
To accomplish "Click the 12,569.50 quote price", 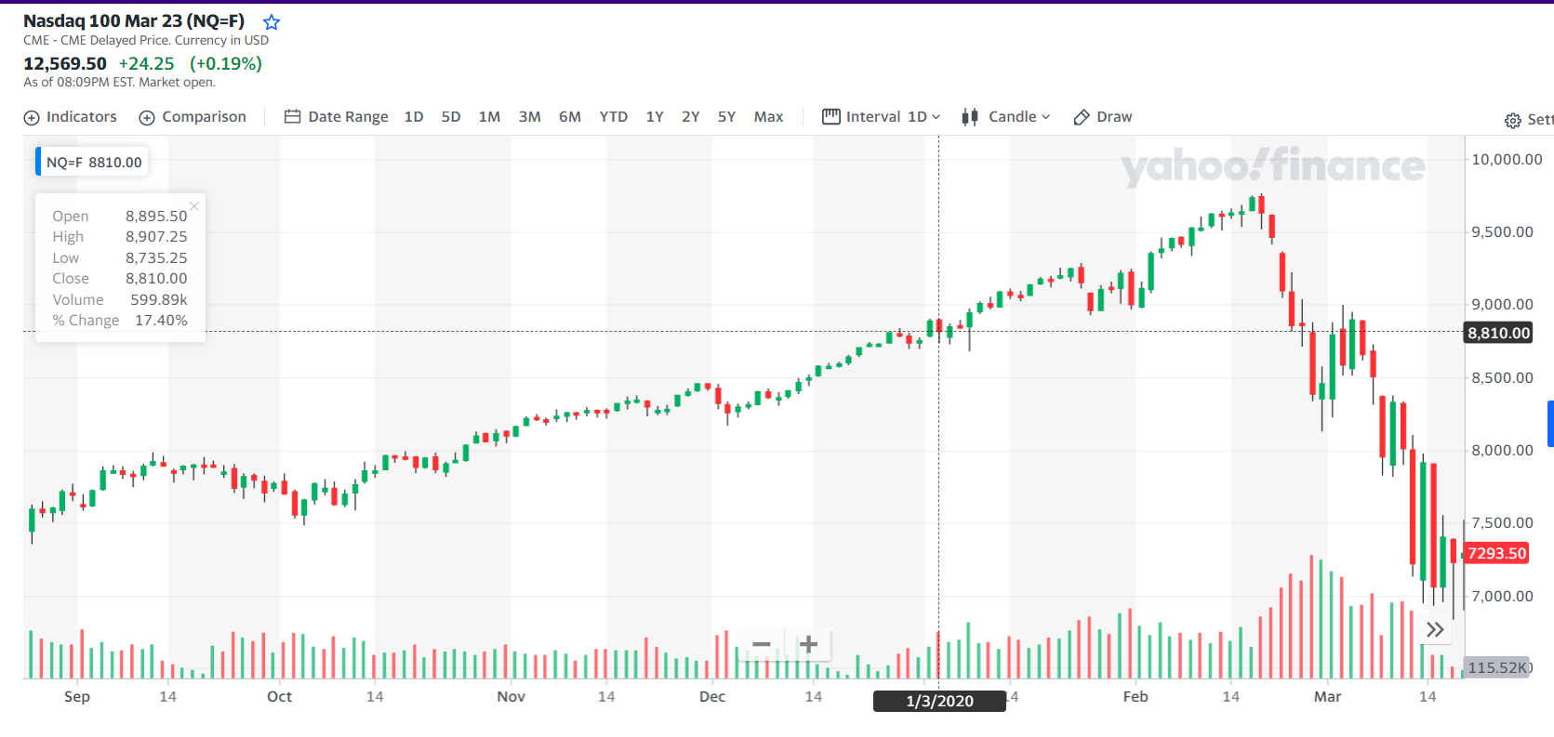I will tap(65, 63).
